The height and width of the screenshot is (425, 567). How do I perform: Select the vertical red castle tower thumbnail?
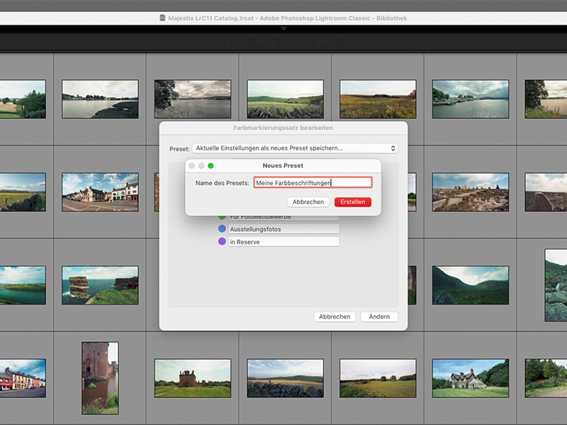100,378
